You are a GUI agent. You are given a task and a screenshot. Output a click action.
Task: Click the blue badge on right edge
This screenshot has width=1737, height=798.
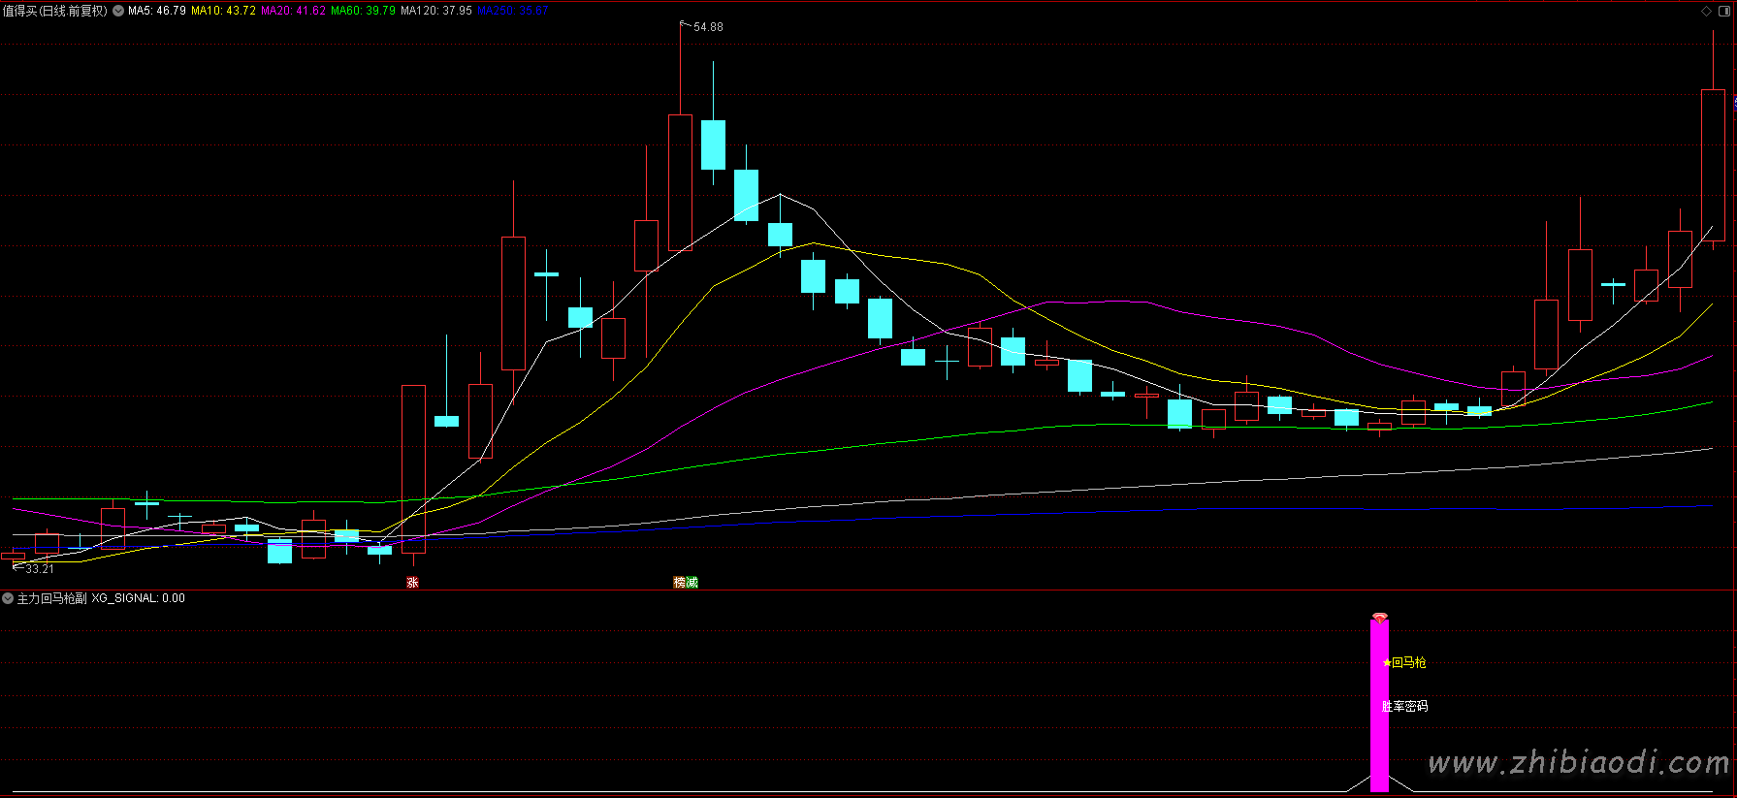tap(1734, 103)
